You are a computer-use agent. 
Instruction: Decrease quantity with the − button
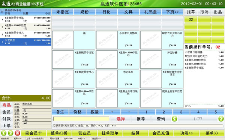coord(129,112)
